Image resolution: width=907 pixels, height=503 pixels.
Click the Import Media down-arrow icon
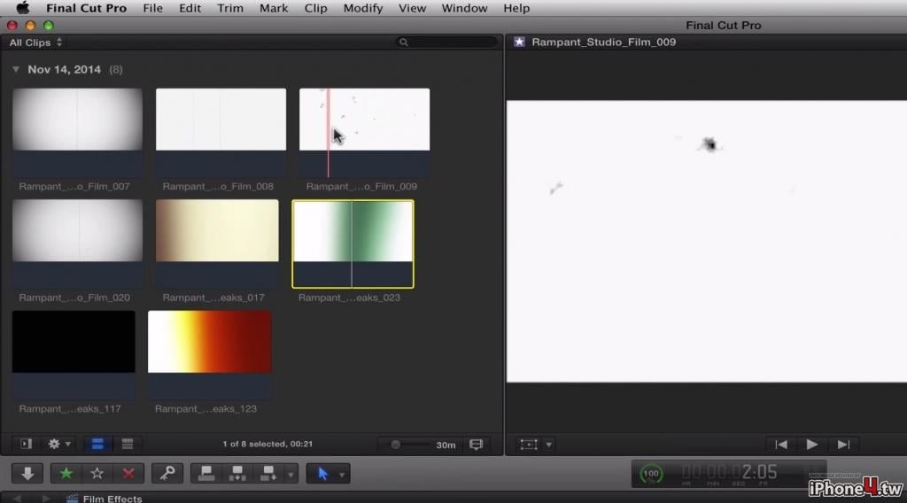tap(27, 474)
